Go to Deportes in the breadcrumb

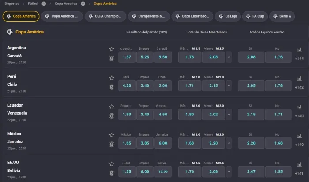pos(12,4)
